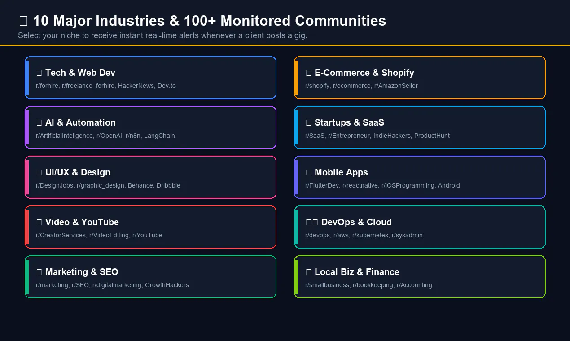The height and width of the screenshot is (341, 570).
Task: Choose the Marketing & SEO niche card
Action: coord(150,277)
